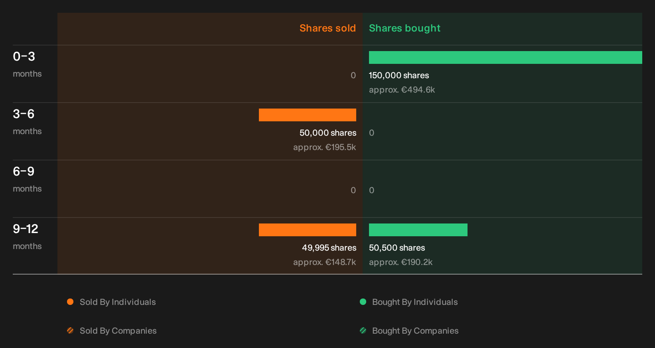Click the '50,500 shares' value
This screenshot has width=655, height=348.
point(397,248)
